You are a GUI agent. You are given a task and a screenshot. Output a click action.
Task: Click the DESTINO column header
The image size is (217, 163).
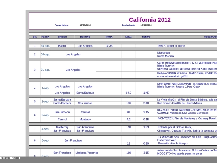click(85, 37)
